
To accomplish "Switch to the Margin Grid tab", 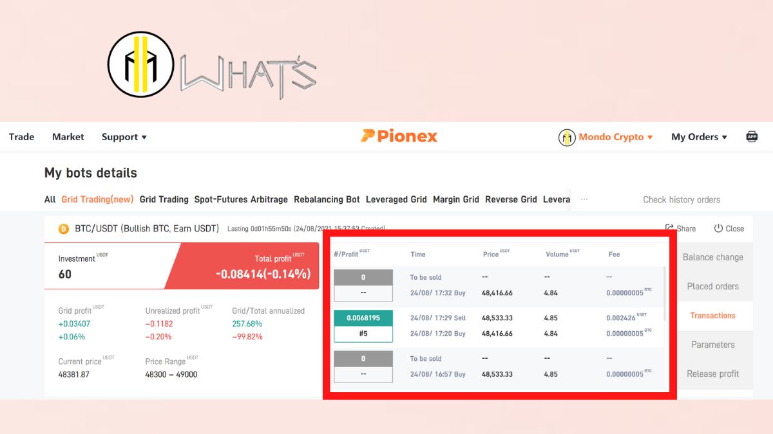I will (456, 199).
